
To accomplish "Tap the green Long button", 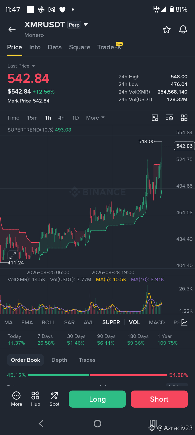I will coord(97,399).
